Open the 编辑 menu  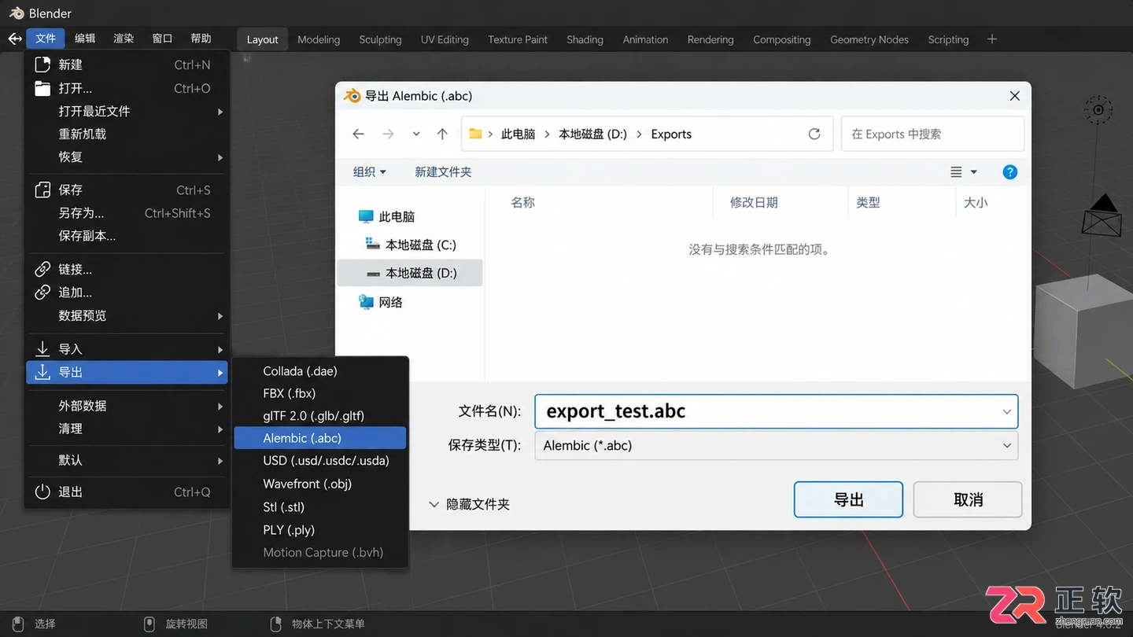pos(85,39)
